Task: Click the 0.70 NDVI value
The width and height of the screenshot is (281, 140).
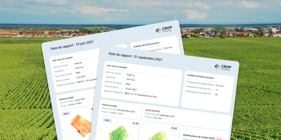Action: click(x=136, y=123)
